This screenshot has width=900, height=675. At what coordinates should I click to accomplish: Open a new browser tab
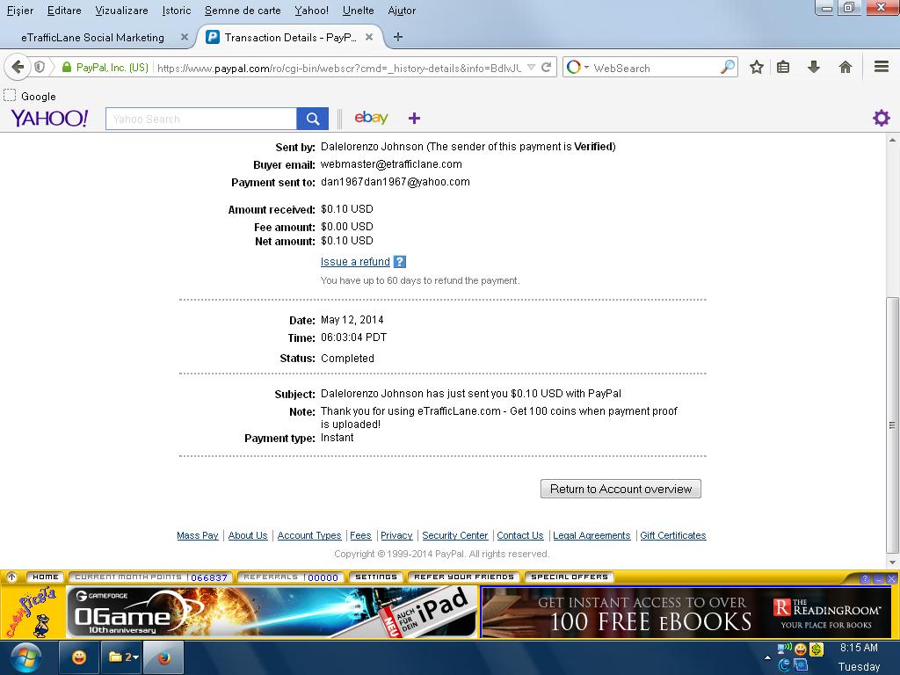point(398,37)
